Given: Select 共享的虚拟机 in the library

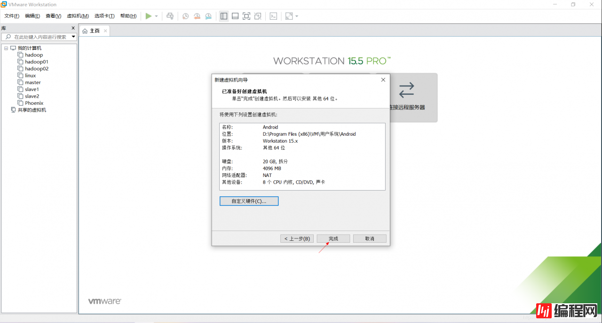Looking at the screenshot, I should pyautogui.click(x=32, y=110).
